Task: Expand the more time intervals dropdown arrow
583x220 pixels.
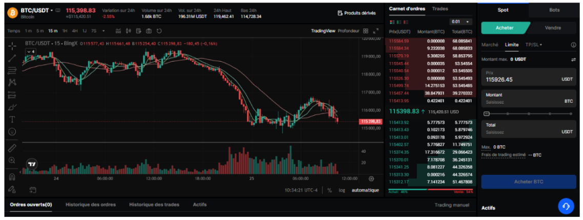Action: click(104, 31)
